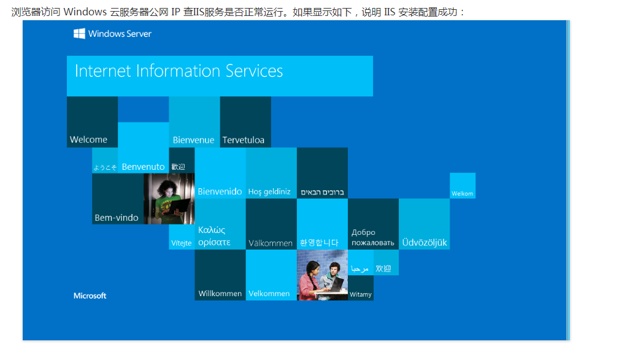The image size is (619, 363).
Task: Click the Windows Server title text
Action: pyautogui.click(x=120, y=34)
